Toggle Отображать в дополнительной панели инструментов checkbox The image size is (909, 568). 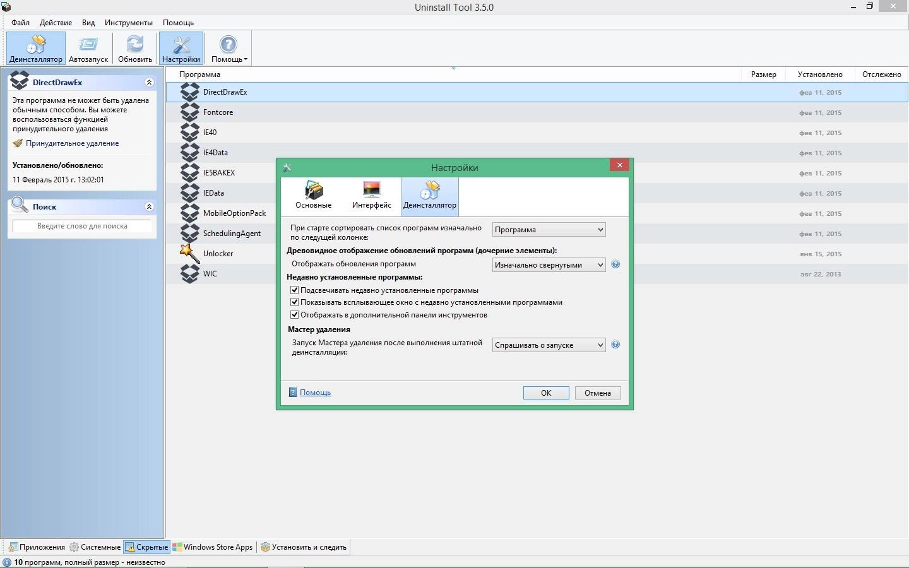[x=294, y=314]
